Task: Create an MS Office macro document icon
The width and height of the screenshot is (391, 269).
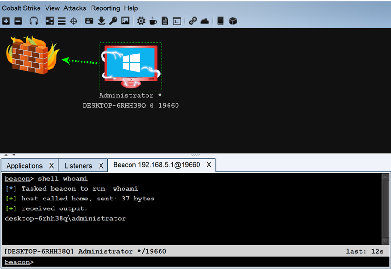Action: 165,21
